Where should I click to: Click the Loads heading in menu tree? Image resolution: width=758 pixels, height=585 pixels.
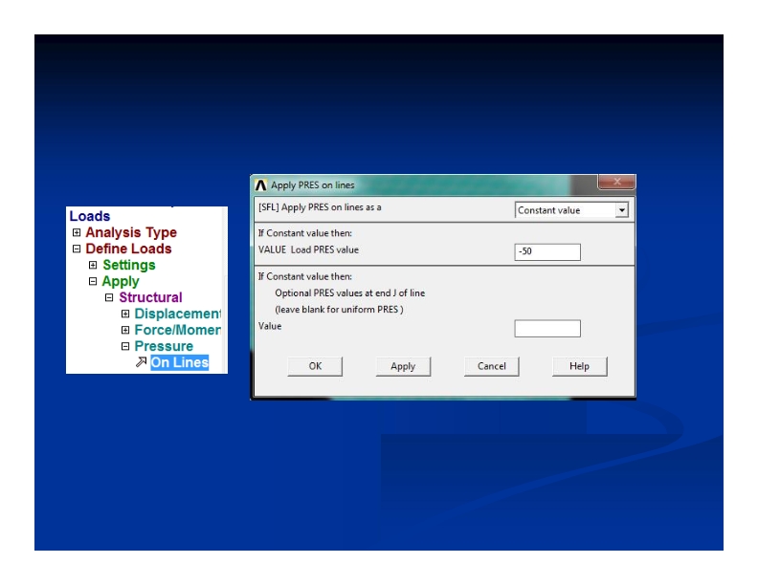point(90,216)
